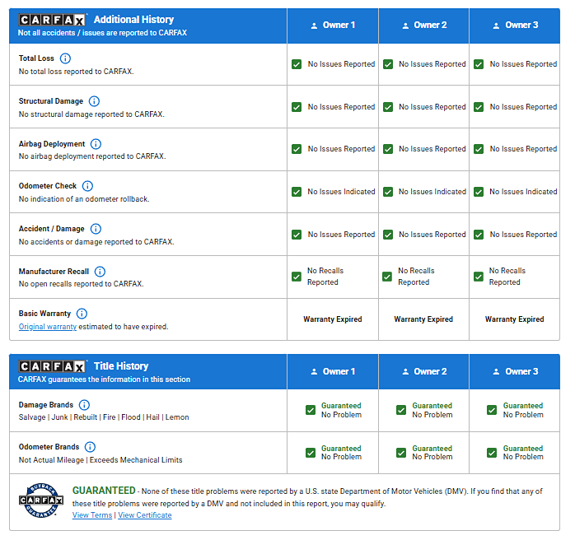Show Odometer Check info tooltip icon
The image size is (561, 540).
click(x=87, y=186)
